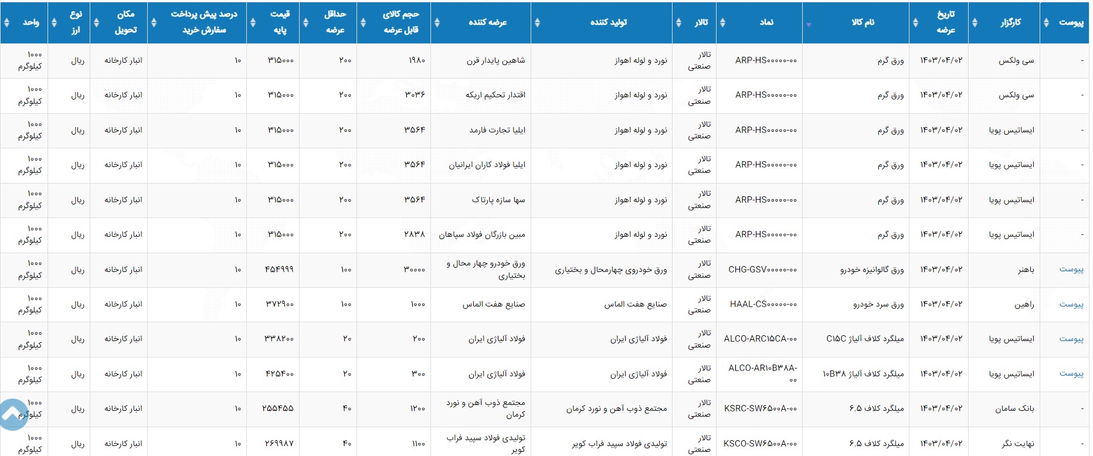The width and height of the screenshot is (1093, 456).
Task: Sort مکان تحویل column with arrow icon
Action: (x=96, y=22)
